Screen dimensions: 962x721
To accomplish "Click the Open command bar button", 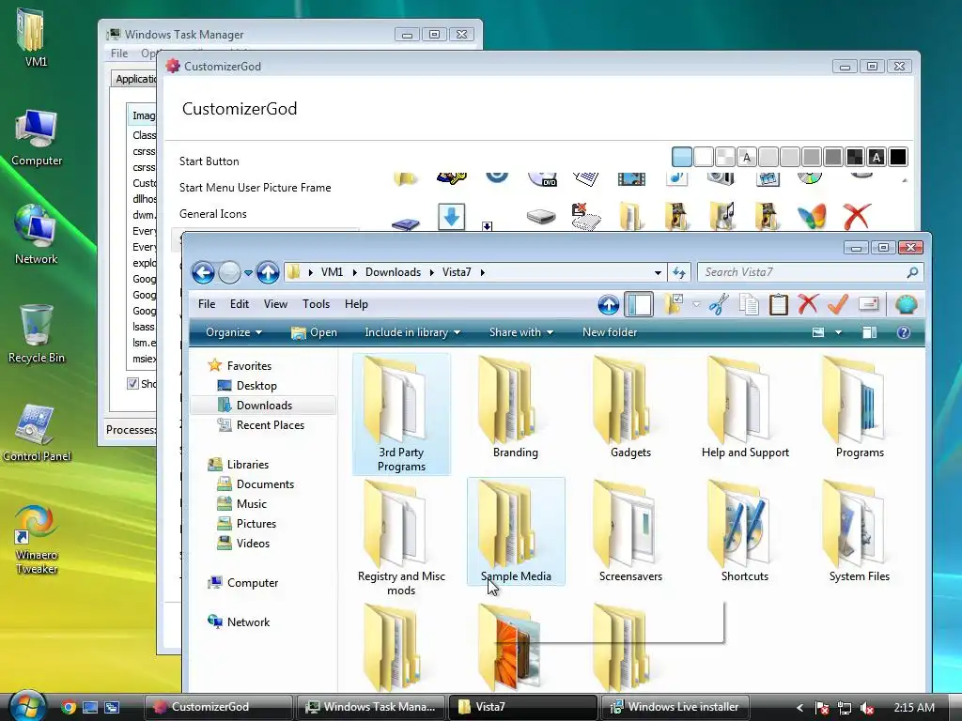I will (x=314, y=332).
